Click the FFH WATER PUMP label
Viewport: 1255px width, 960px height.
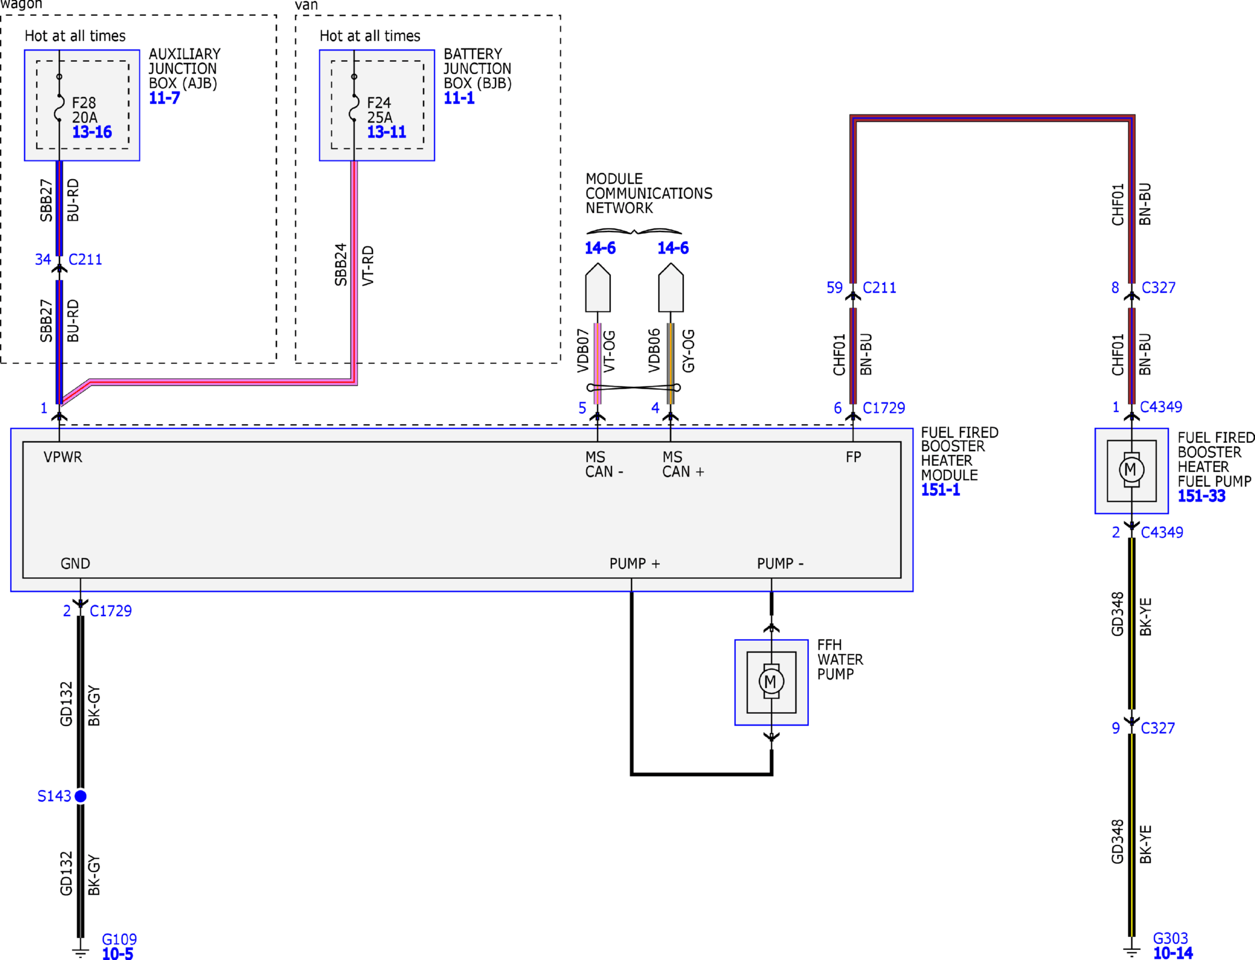840,660
